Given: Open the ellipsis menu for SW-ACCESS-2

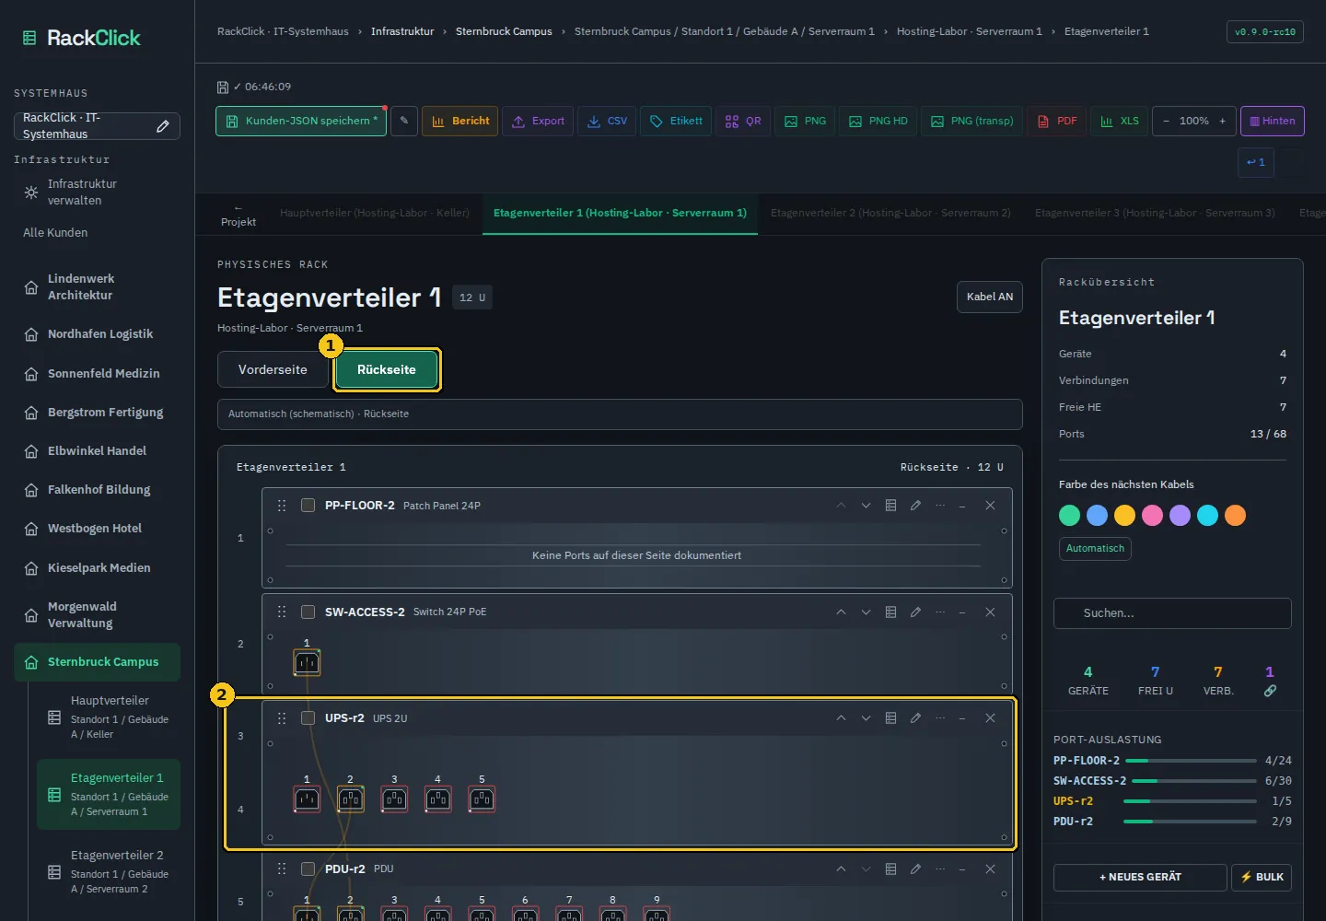Looking at the screenshot, I should coord(940,612).
